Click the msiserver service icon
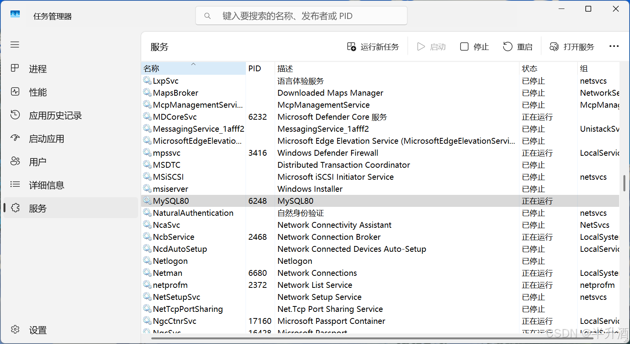Image resolution: width=630 pixels, height=344 pixels. (x=147, y=189)
